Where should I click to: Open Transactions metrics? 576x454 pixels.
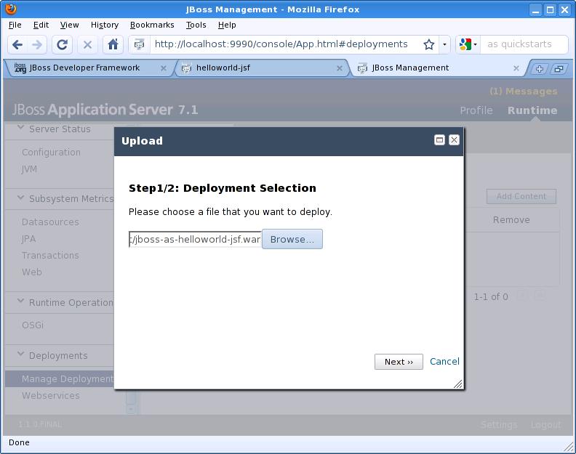tap(50, 256)
